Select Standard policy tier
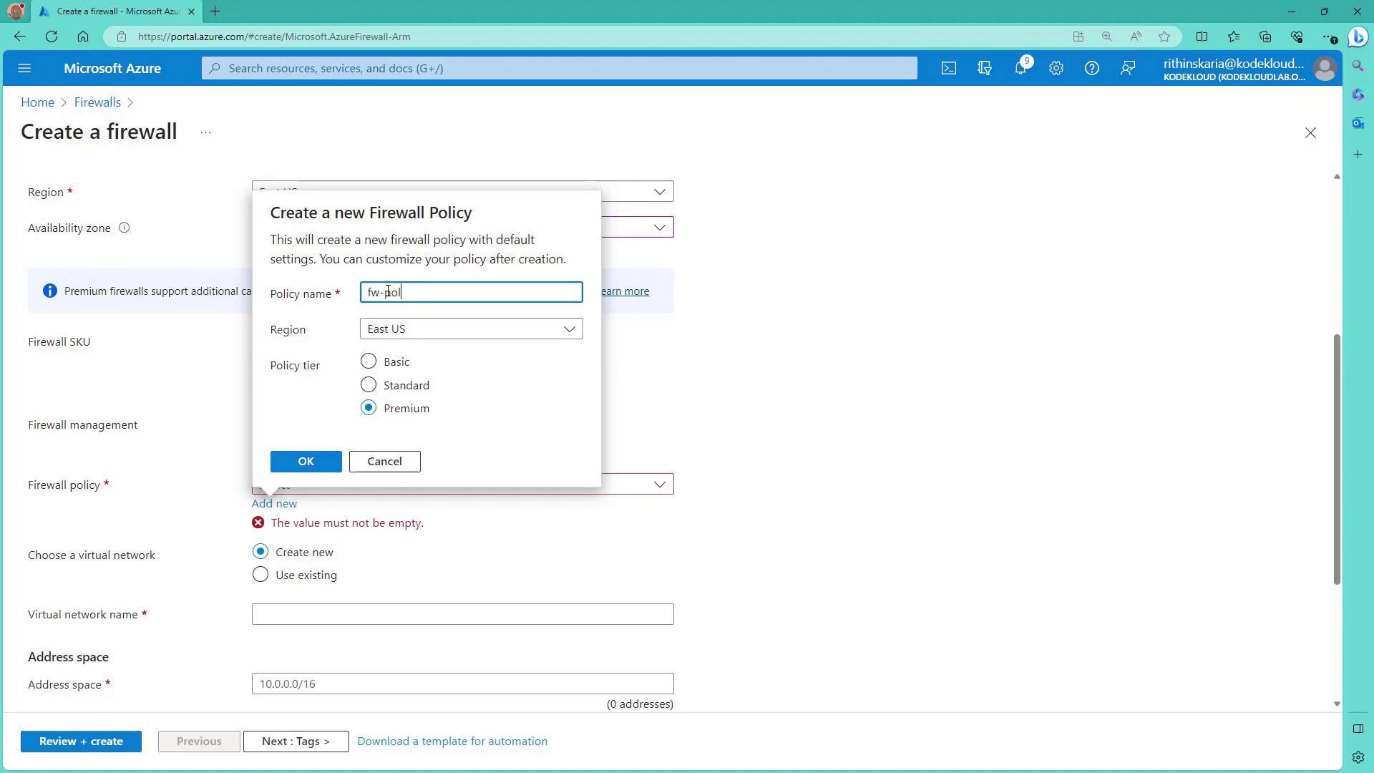This screenshot has height=773, width=1374. pyautogui.click(x=369, y=384)
